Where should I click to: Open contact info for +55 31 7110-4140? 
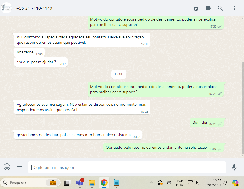pos(34,8)
